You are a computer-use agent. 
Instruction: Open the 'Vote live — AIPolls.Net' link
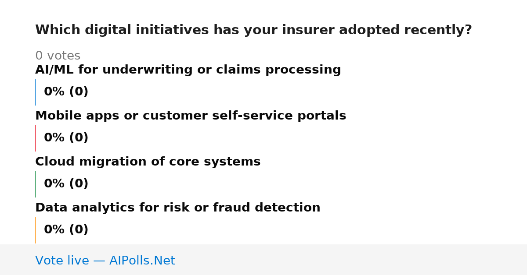click(x=105, y=261)
